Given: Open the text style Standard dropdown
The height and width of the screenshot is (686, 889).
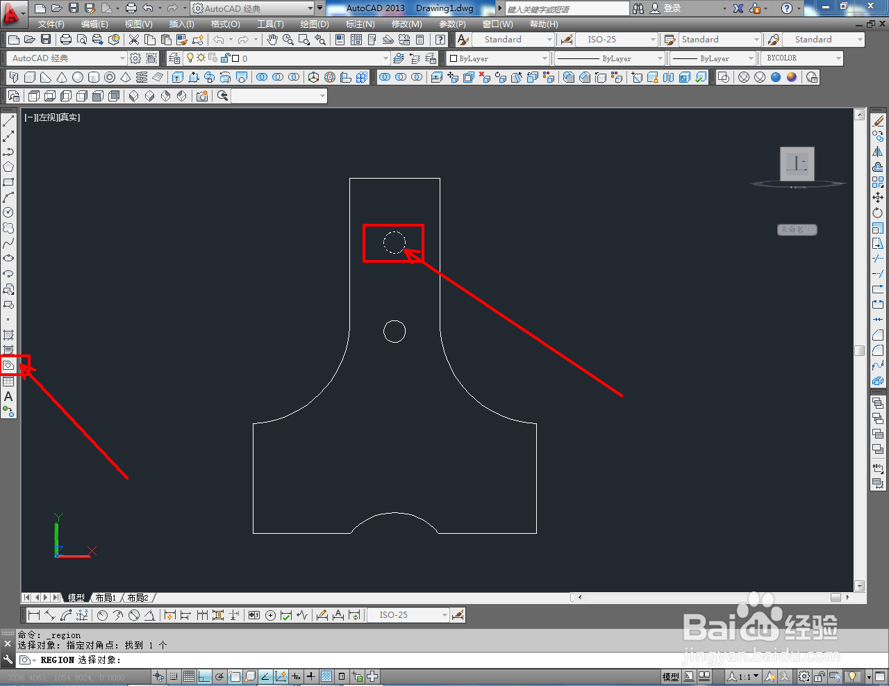Looking at the screenshot, I should (x=513, y=40).
